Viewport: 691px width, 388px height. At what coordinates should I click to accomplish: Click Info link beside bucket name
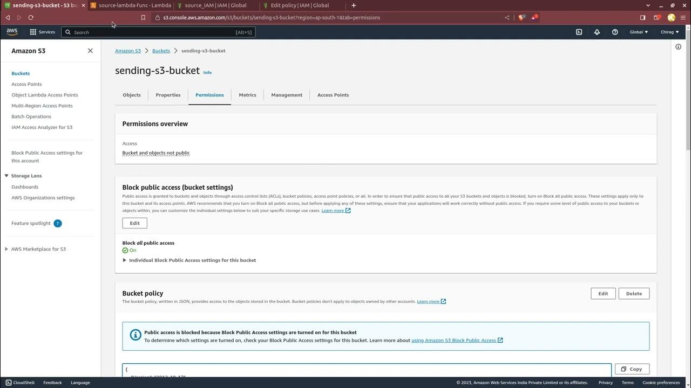coord(207,72)
